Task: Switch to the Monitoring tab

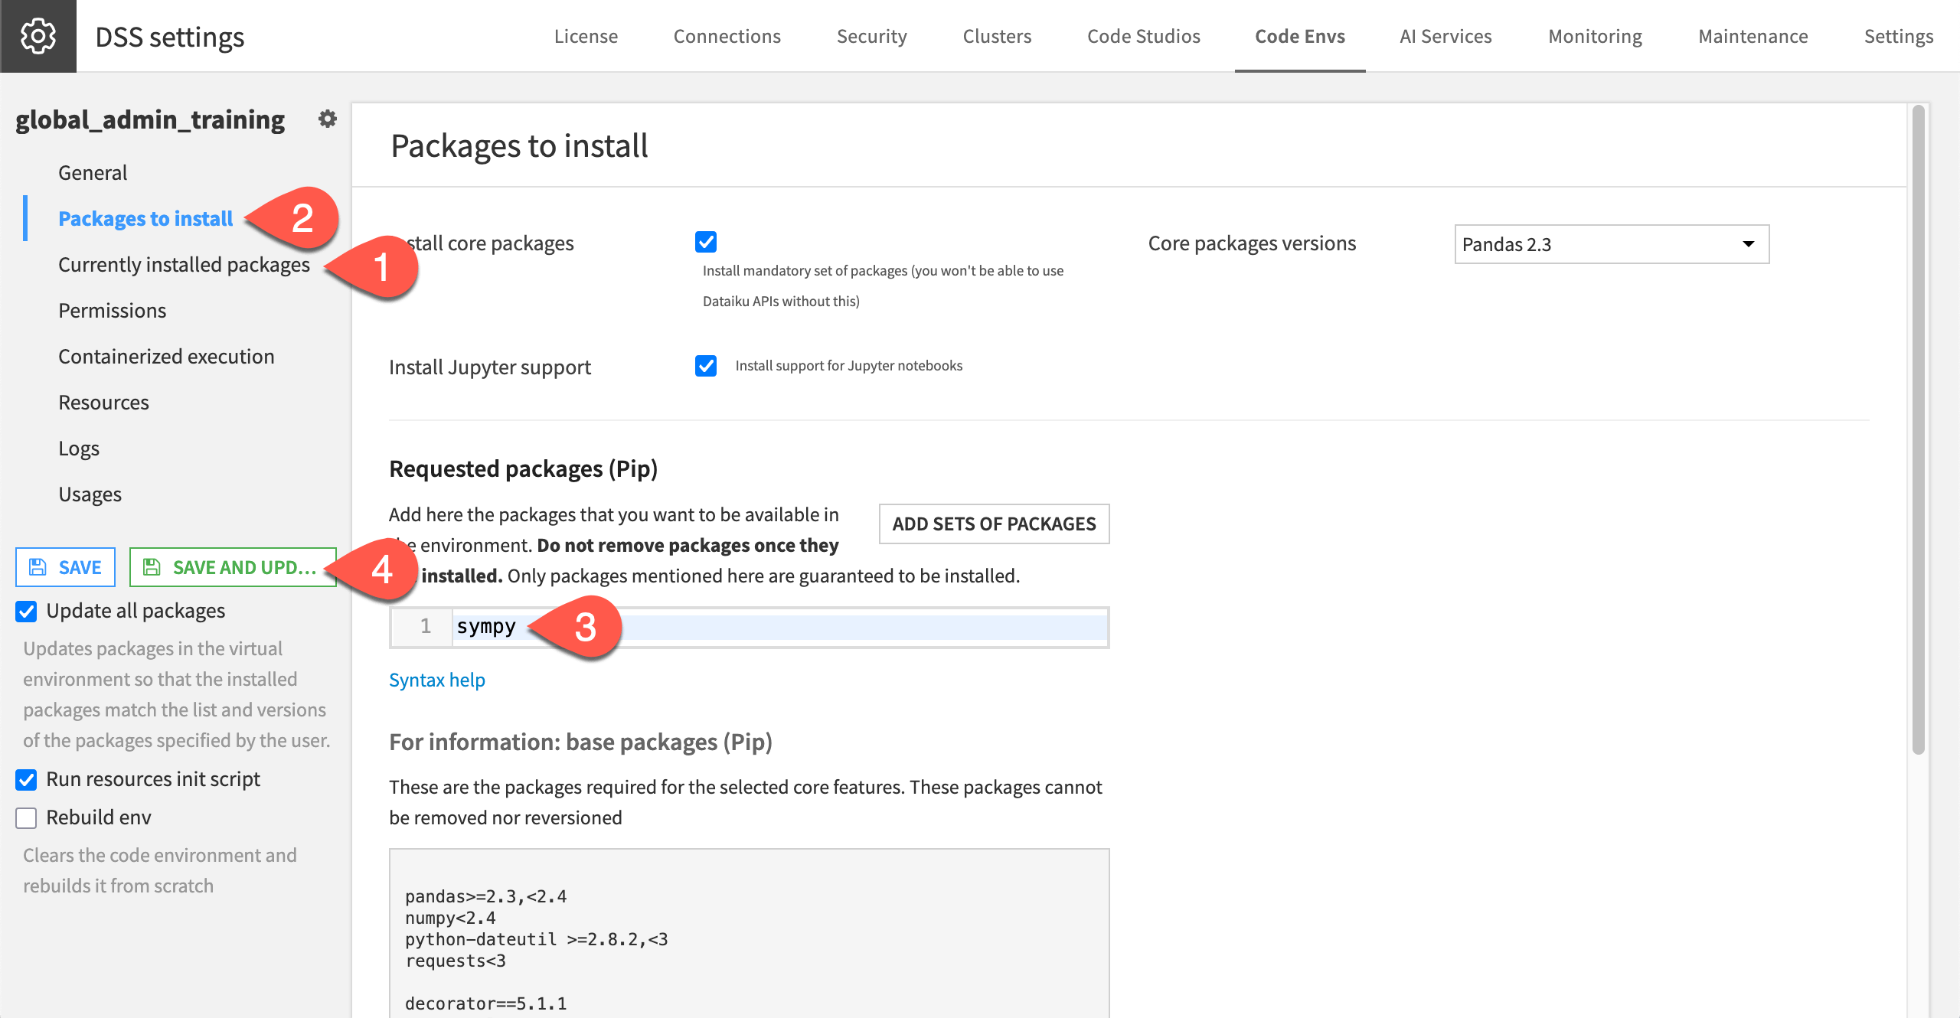Action: pos(1595,36)
